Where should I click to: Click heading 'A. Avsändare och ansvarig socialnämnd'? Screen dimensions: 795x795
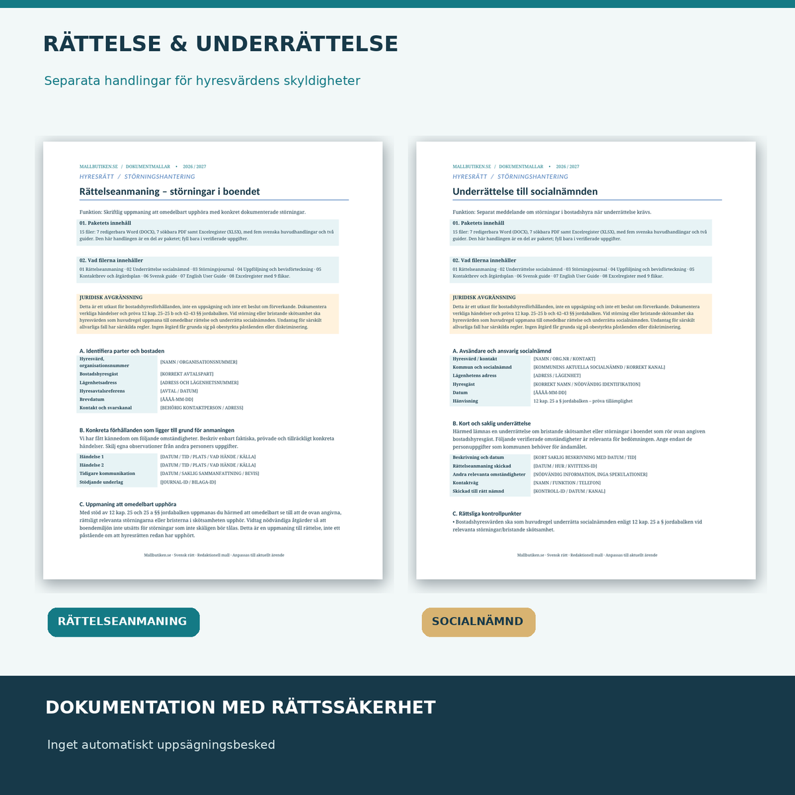tap(502, 351)
